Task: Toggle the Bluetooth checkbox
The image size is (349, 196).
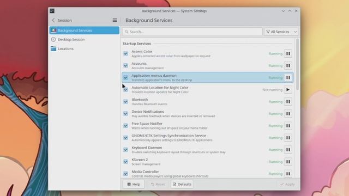Action: point(125,102)
